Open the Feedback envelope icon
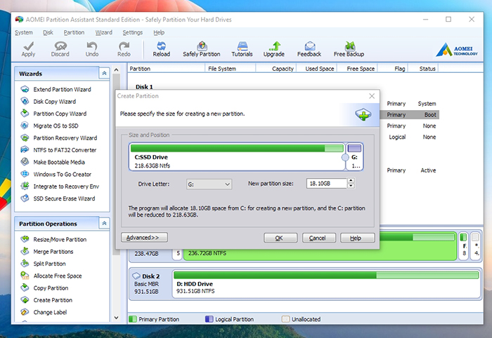 tap(310, 46)
